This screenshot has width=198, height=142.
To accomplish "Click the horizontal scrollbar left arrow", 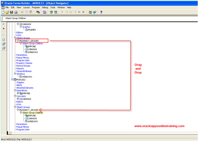I will coord(9,133).
